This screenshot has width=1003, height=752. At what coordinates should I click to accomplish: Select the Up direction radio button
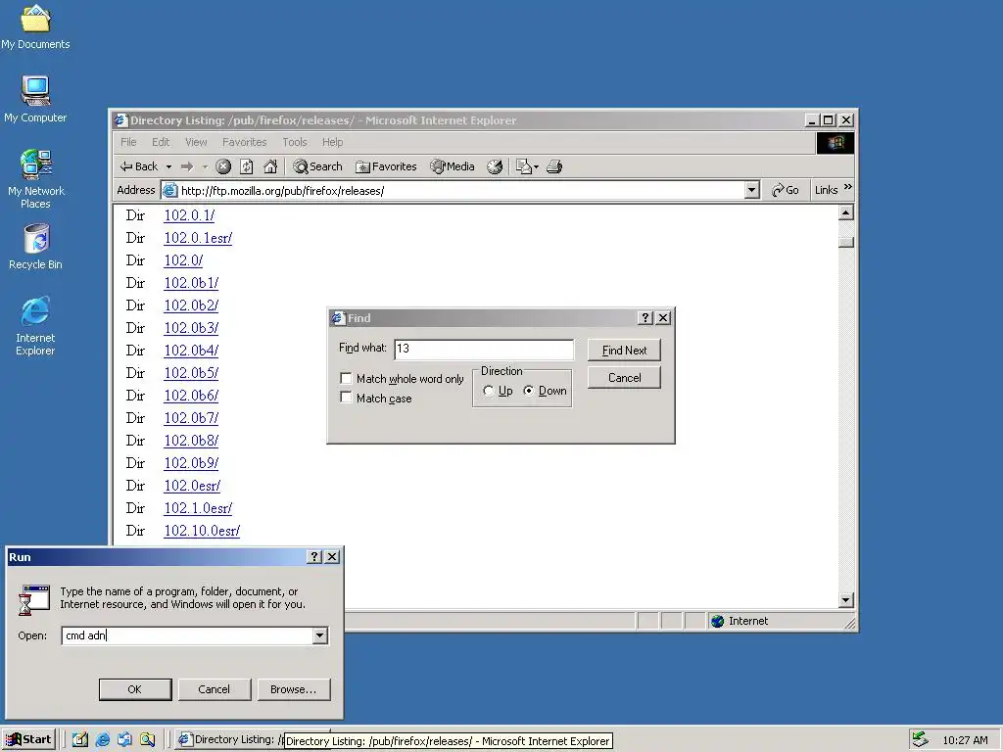pyautogui.click(x=489, y=391)
